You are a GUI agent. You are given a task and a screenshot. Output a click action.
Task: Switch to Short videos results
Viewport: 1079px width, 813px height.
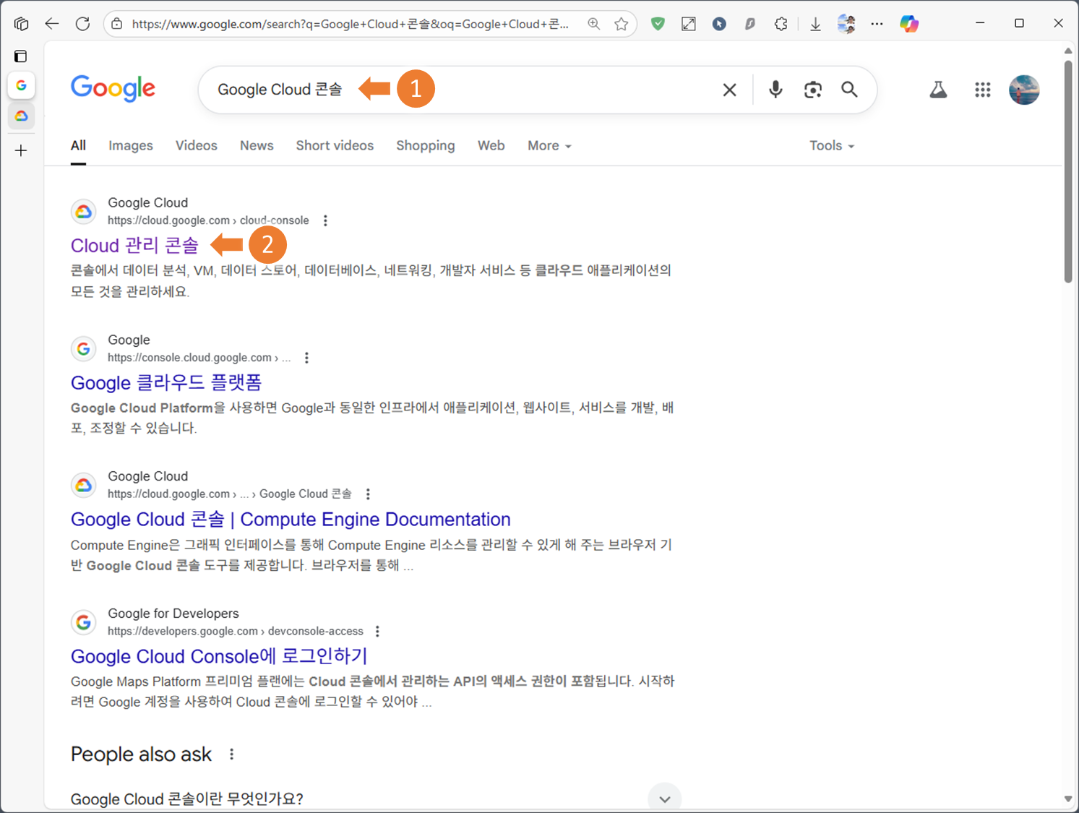pyautogui.click(x=335, y=145)
